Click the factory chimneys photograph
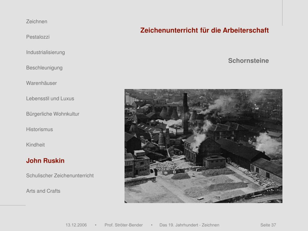The width and height of the screenshot is (308, 231). click(x=203, y=146)
